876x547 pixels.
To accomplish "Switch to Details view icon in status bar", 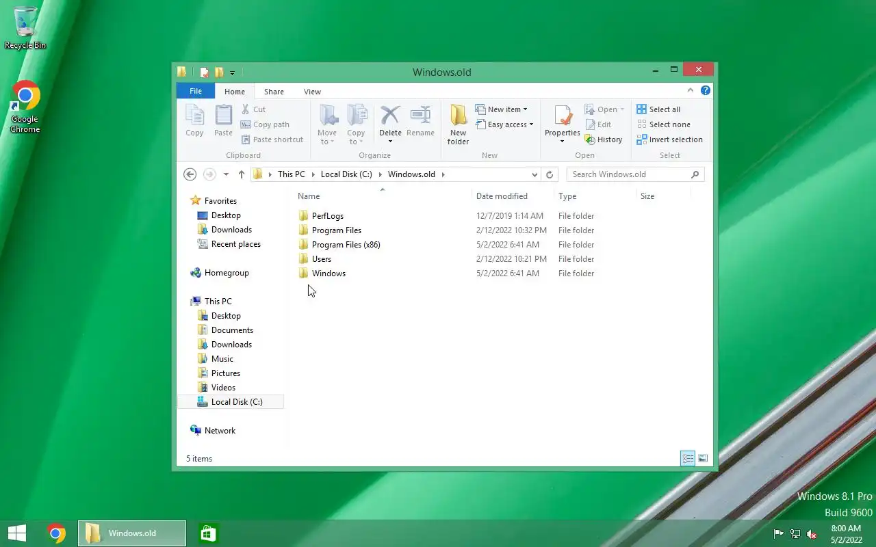I will coord(688,459).
